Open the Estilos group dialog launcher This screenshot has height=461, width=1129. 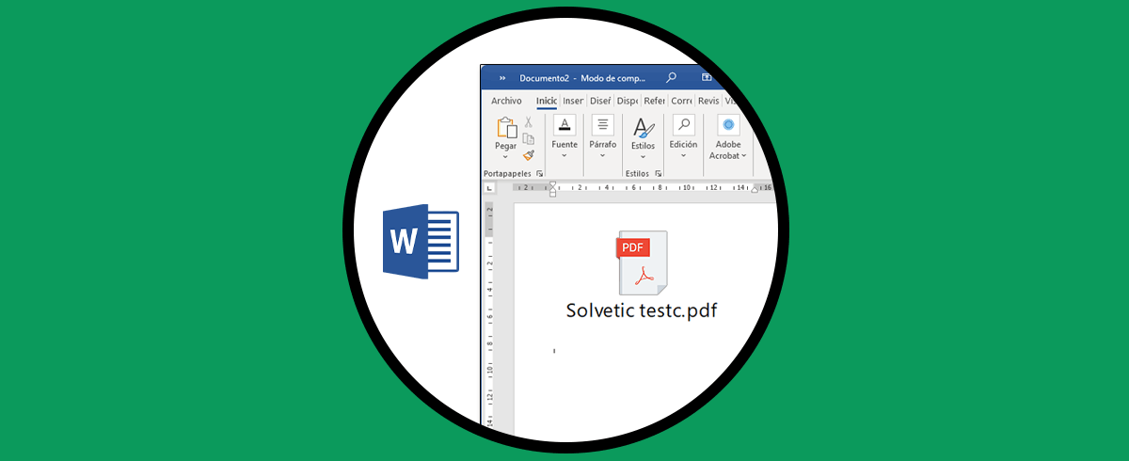click(x=659, y=174)
